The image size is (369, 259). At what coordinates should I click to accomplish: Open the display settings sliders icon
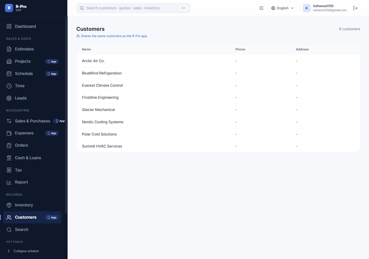261,8
